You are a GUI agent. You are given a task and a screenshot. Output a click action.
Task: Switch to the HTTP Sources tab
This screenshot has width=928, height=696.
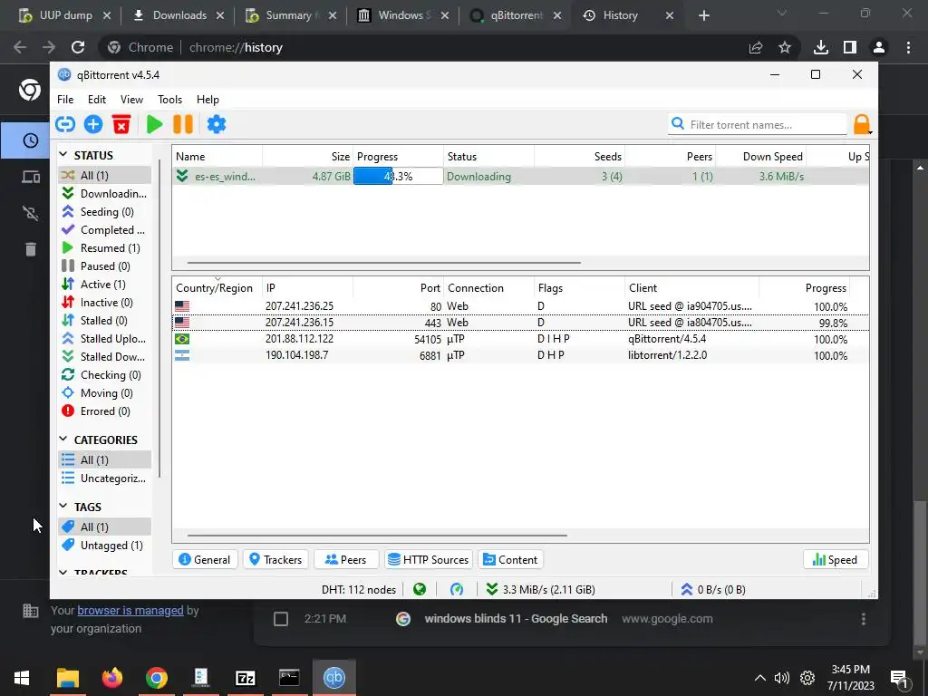click(428, 559)
